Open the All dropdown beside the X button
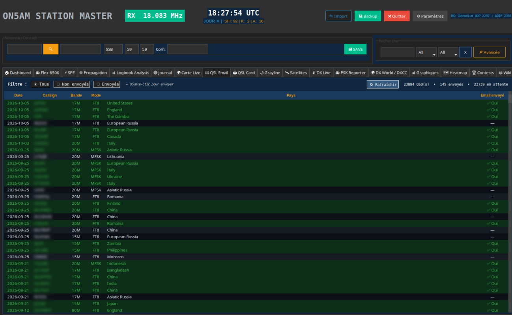The height and width of the screenshot is (315, 512). pos(448,52)
